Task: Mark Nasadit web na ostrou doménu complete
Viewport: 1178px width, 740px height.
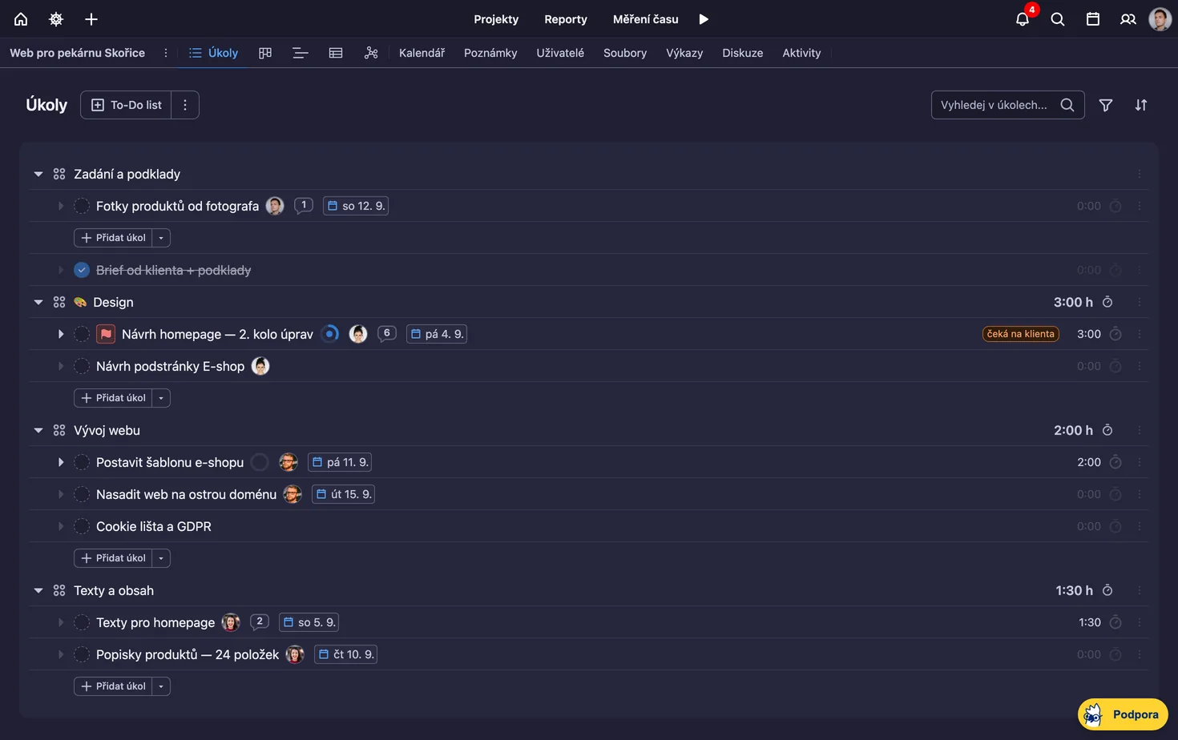Action: click(x=82, y=494)
